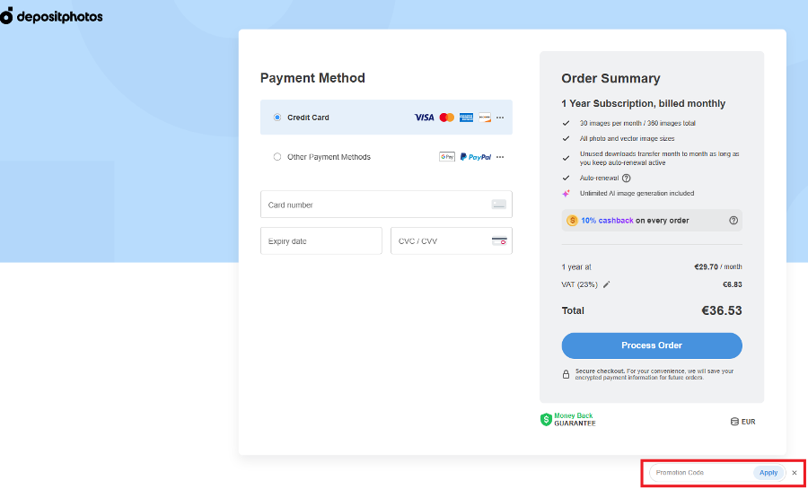Open the cashback info question mark

(x=733, y=221)
